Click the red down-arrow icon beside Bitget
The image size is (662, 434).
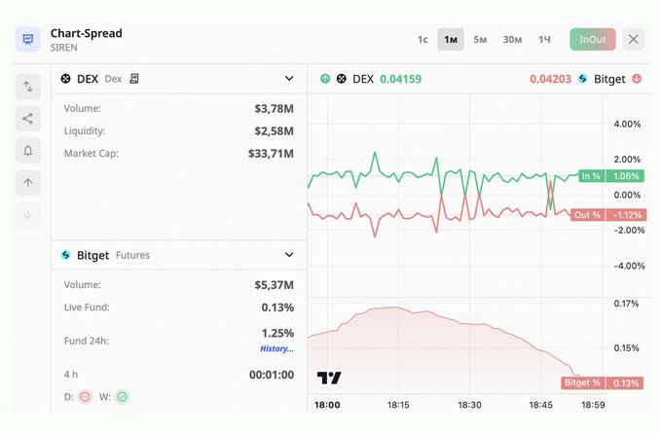coord(637,79)
